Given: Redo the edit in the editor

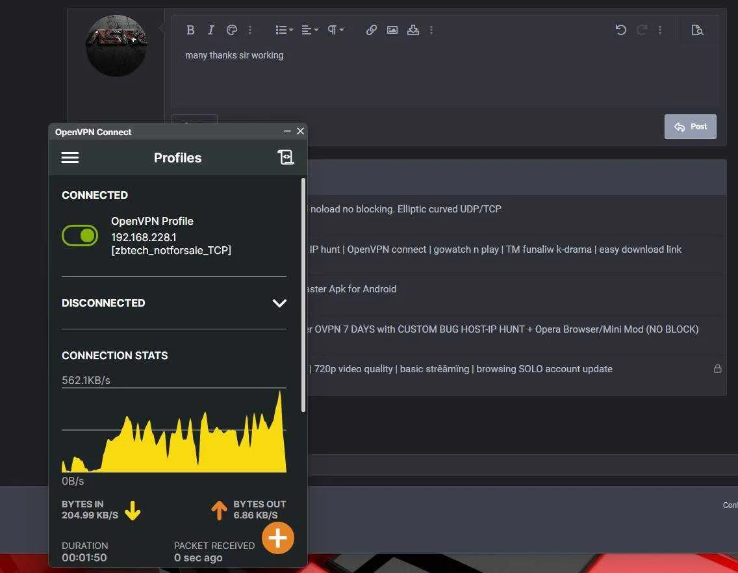Looking at the screenshot, I should [x=641, y=30].
